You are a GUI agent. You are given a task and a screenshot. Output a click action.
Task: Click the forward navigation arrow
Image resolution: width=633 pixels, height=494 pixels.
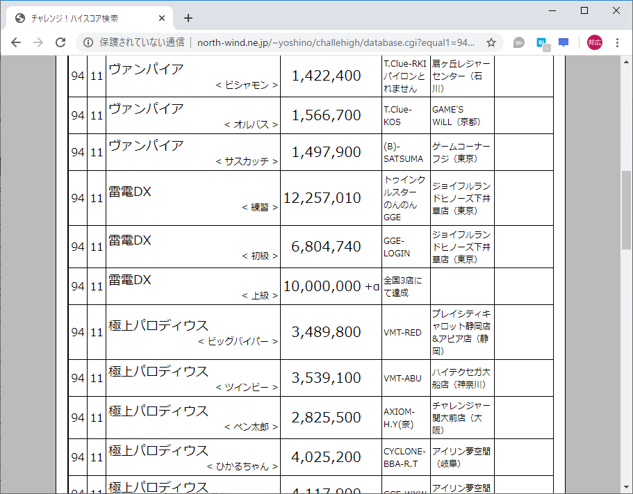tap(38, 42)
